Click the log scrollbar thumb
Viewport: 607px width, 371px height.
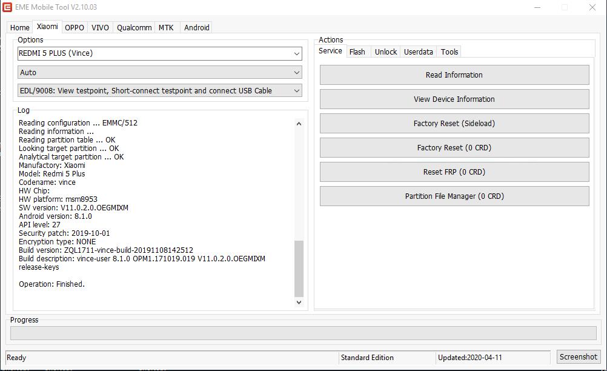299,269
